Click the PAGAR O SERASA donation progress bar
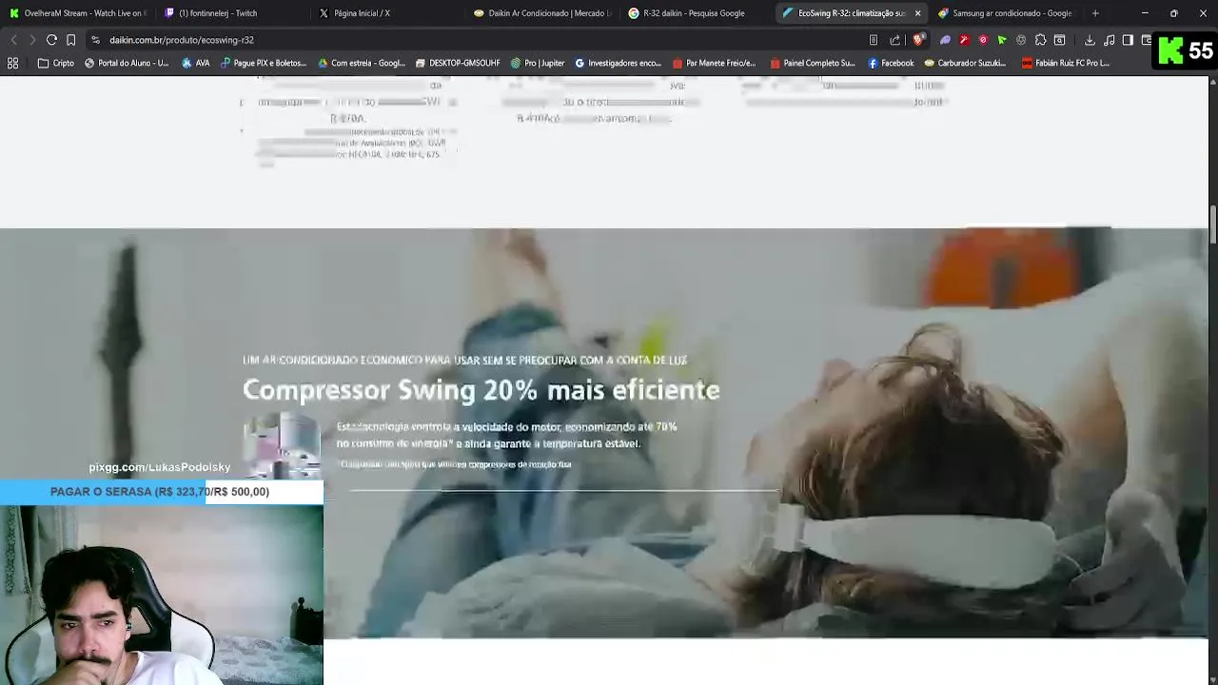 click(162, 492)
